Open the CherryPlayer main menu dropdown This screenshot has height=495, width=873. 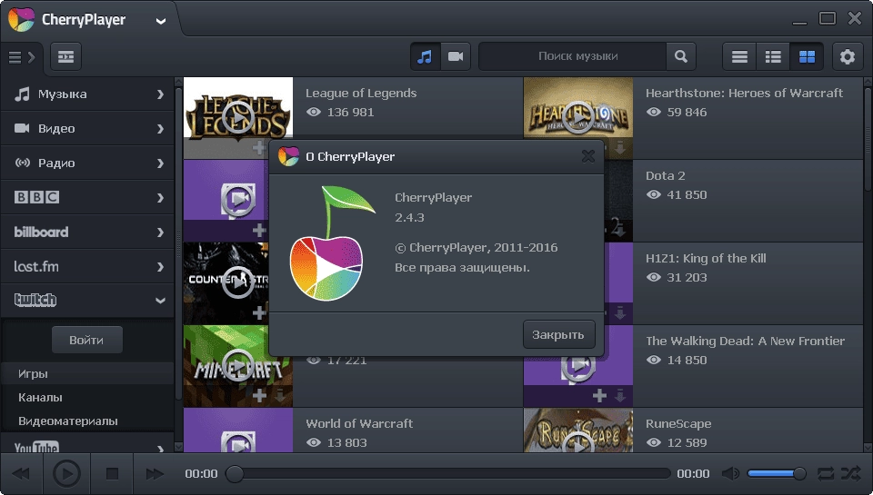(x=160, y=21)
